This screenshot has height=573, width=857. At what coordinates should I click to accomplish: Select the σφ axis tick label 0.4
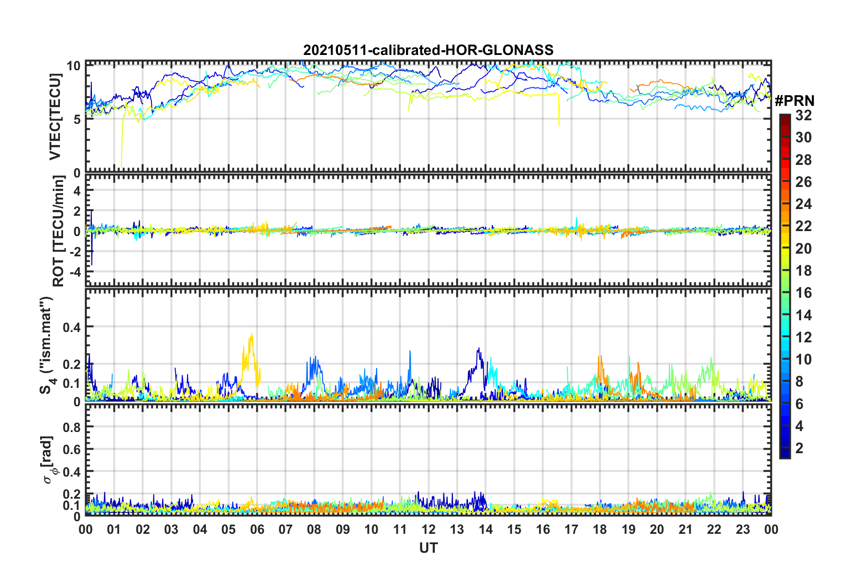tap(72, 472)
